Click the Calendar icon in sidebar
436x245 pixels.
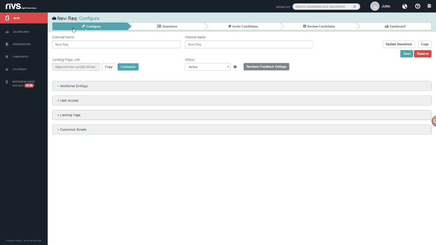pyautogui.click(x=7, y=69)
